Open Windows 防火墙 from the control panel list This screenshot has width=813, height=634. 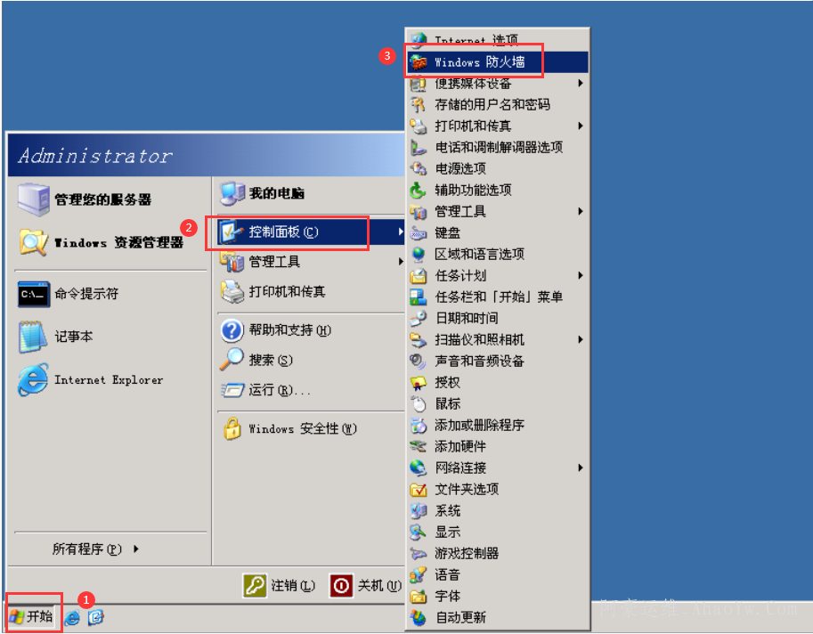click(497, 62)
